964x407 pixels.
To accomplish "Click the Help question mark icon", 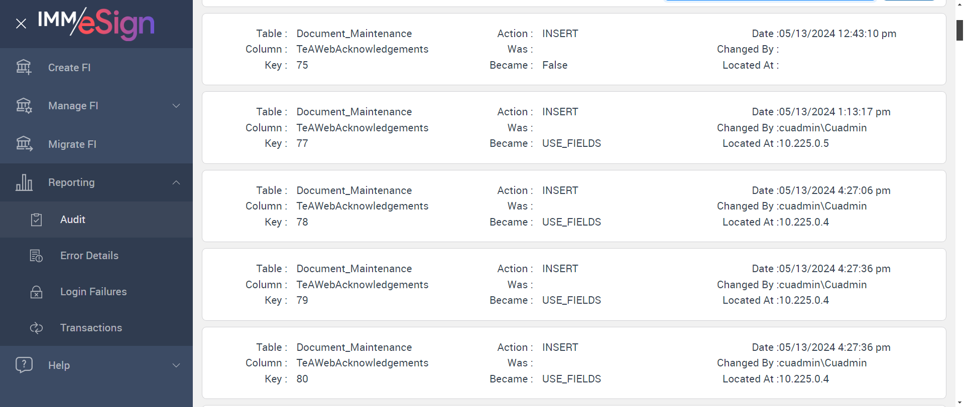I will point(24,365).
